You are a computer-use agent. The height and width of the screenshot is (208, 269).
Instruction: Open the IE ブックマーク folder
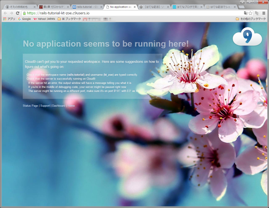click(x=69, y=19)
